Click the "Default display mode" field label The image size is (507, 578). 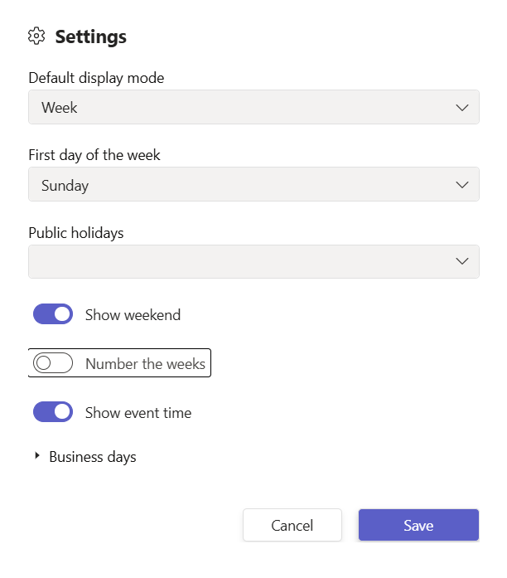96,78
